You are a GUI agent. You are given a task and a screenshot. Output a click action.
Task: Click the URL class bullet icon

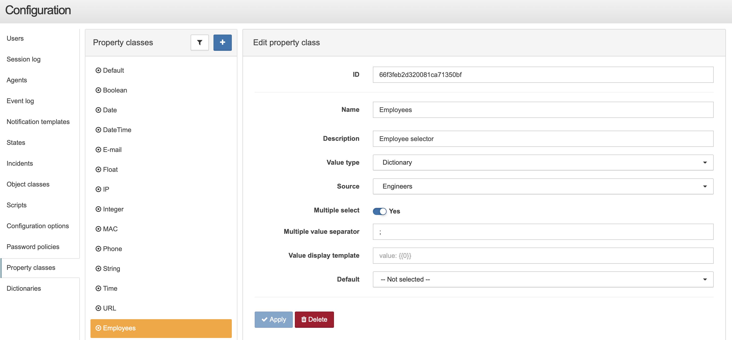[98, 308]
